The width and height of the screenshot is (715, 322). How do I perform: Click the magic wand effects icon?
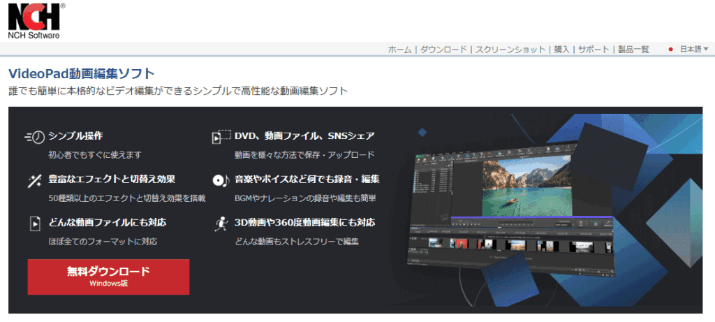[35, 180]
